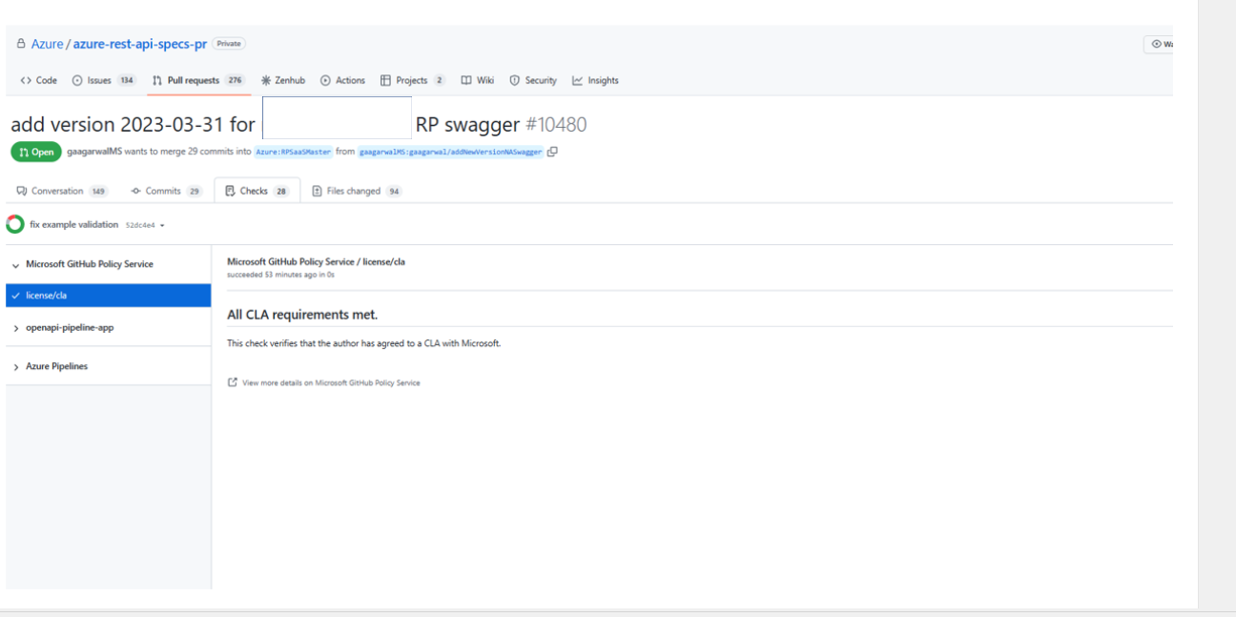Click the commit status donut icon
The image size is (1236, 617).
[15, 225]
